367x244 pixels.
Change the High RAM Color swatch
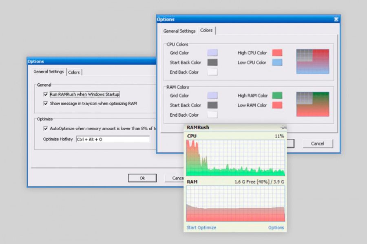[277, 96]
